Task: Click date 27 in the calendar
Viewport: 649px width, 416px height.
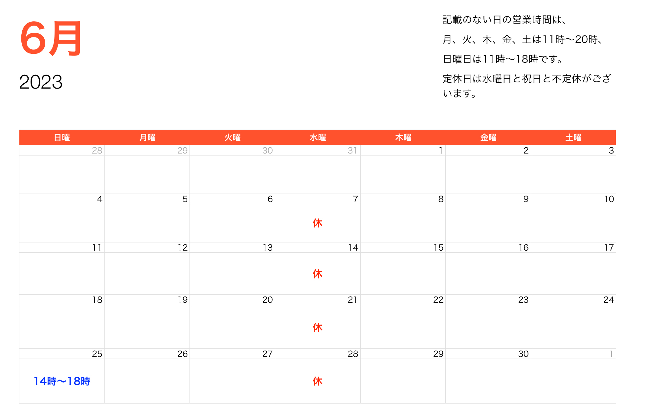Action: [x=267, y=354]
